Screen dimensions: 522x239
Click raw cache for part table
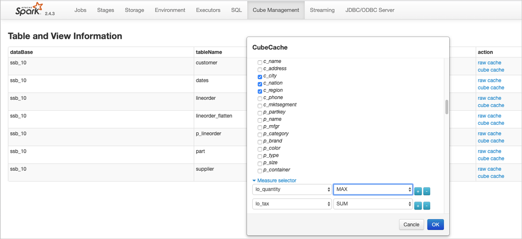(489, 151)
